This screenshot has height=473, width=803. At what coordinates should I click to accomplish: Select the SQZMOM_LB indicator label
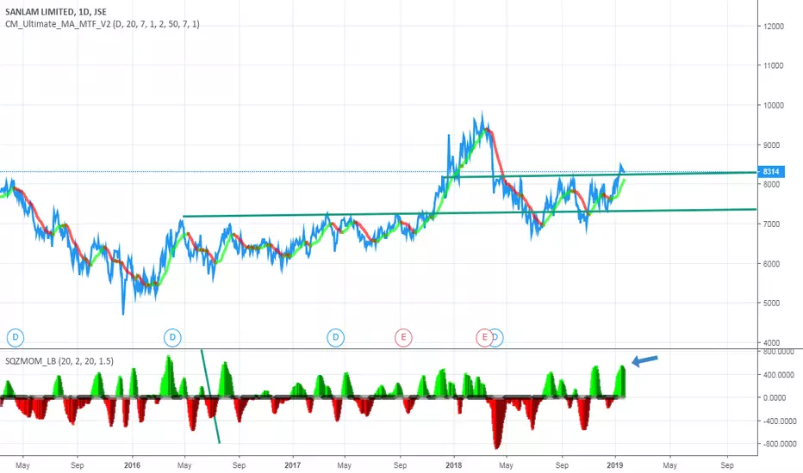[59, 361]
